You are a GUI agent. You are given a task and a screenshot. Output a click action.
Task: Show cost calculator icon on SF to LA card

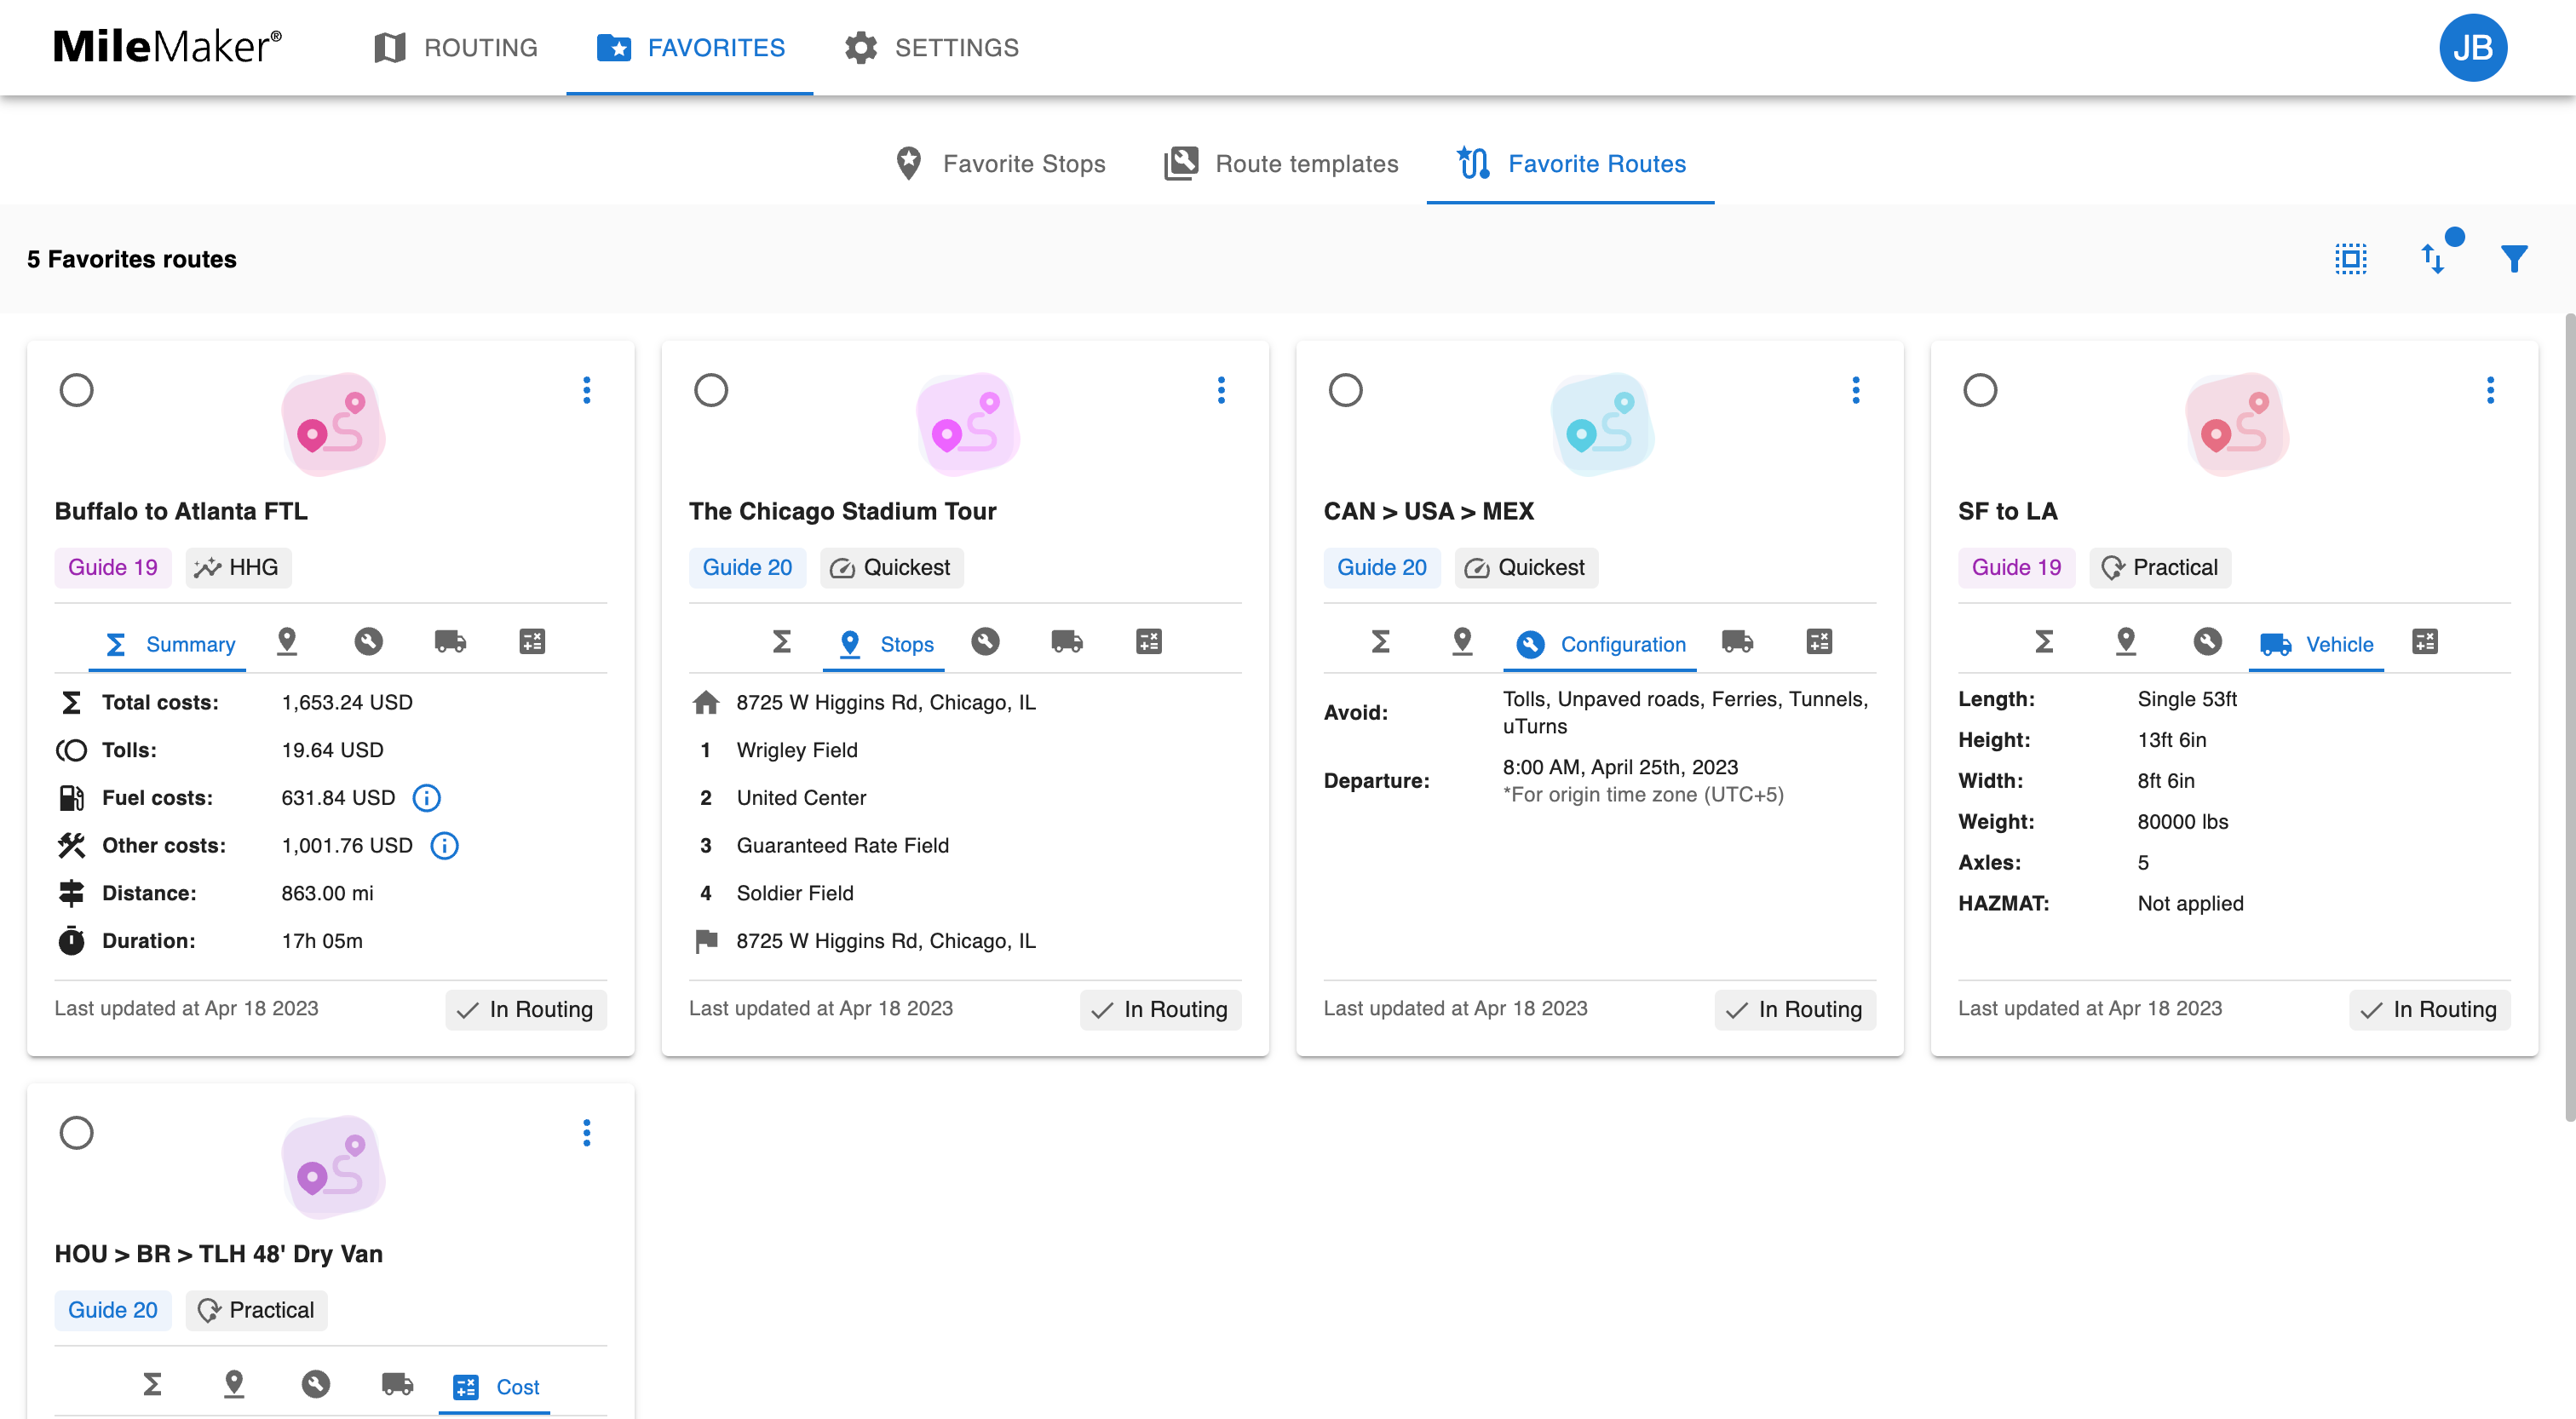click(x=2425, y=642)
